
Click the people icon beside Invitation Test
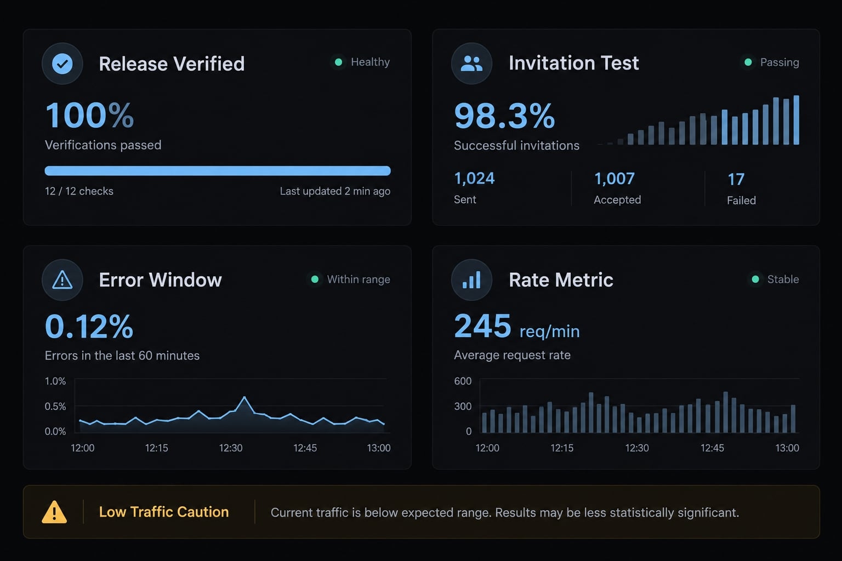[471, 64]
